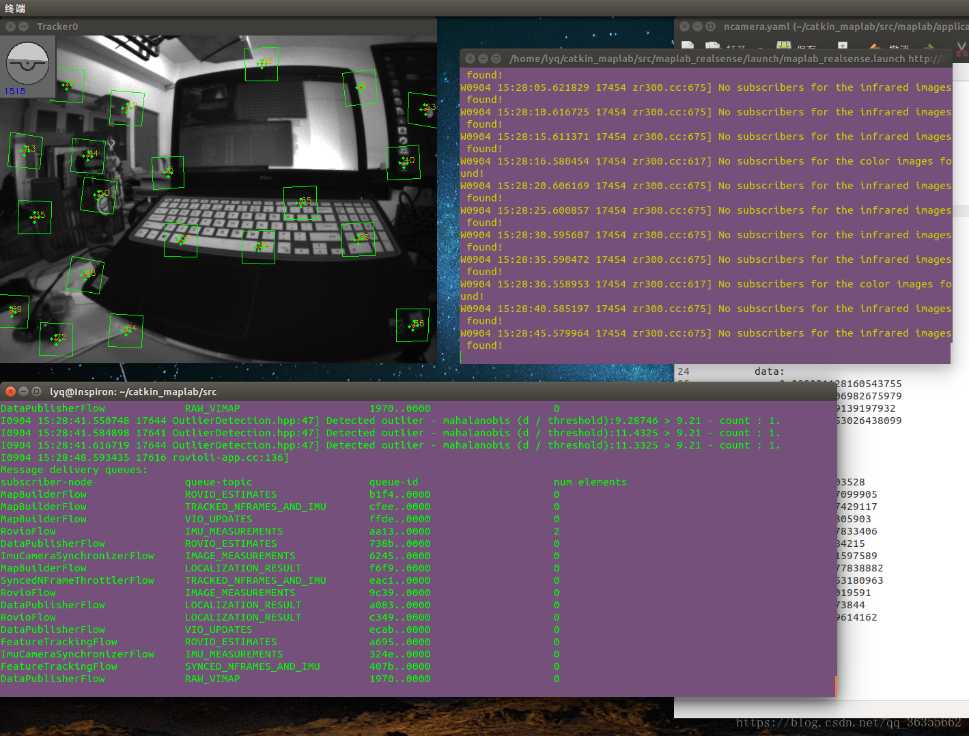Image resolution: width=969 pixels, height=736 pixels.
Task: Select tracked feature box 35 in Tracker0
Action: tap(35, 217)
